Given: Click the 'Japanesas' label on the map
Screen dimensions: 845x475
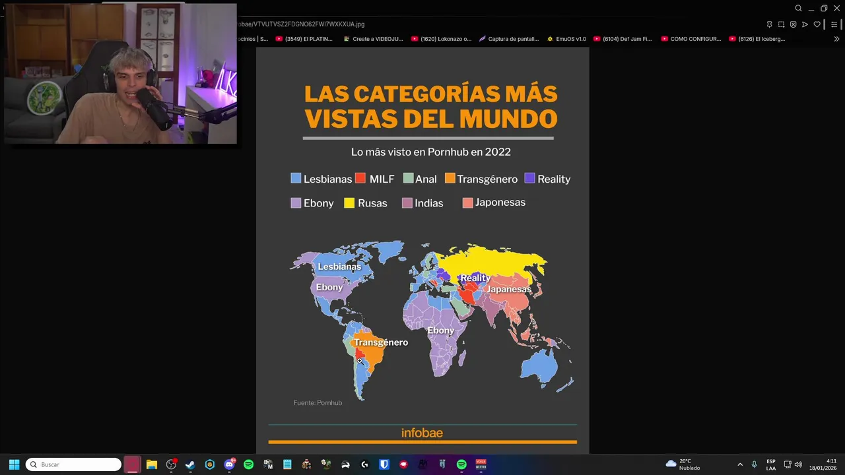Looking at the screenshot, I should click(509, 289).
